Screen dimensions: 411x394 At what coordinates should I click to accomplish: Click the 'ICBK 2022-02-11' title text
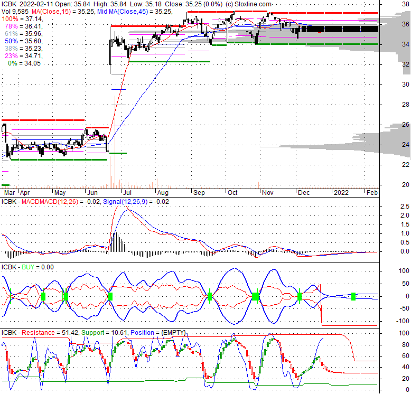tap(27, 4)
